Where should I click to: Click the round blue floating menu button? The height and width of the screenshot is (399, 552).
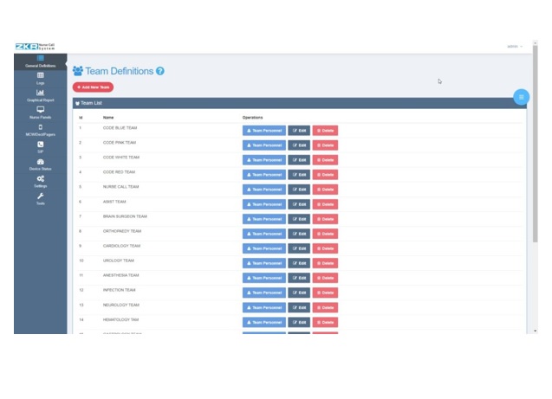click(x=521, y=97)
